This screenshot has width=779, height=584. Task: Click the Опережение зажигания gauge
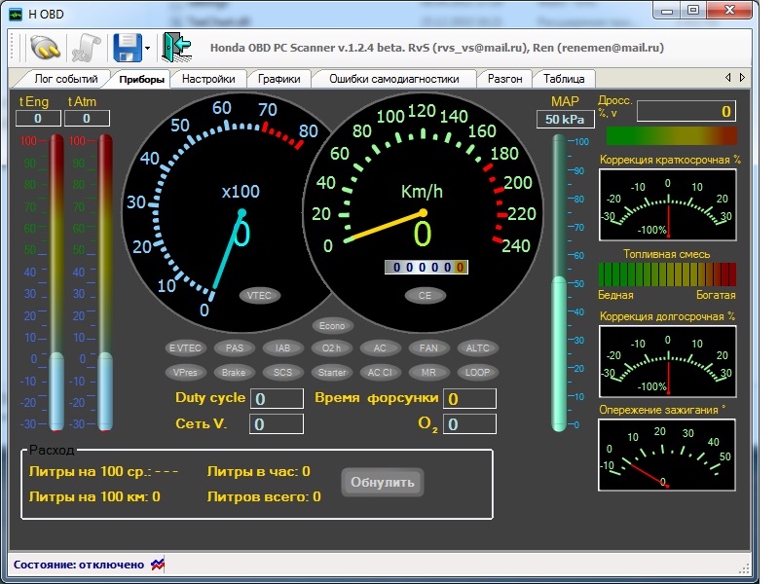[667, 455]
